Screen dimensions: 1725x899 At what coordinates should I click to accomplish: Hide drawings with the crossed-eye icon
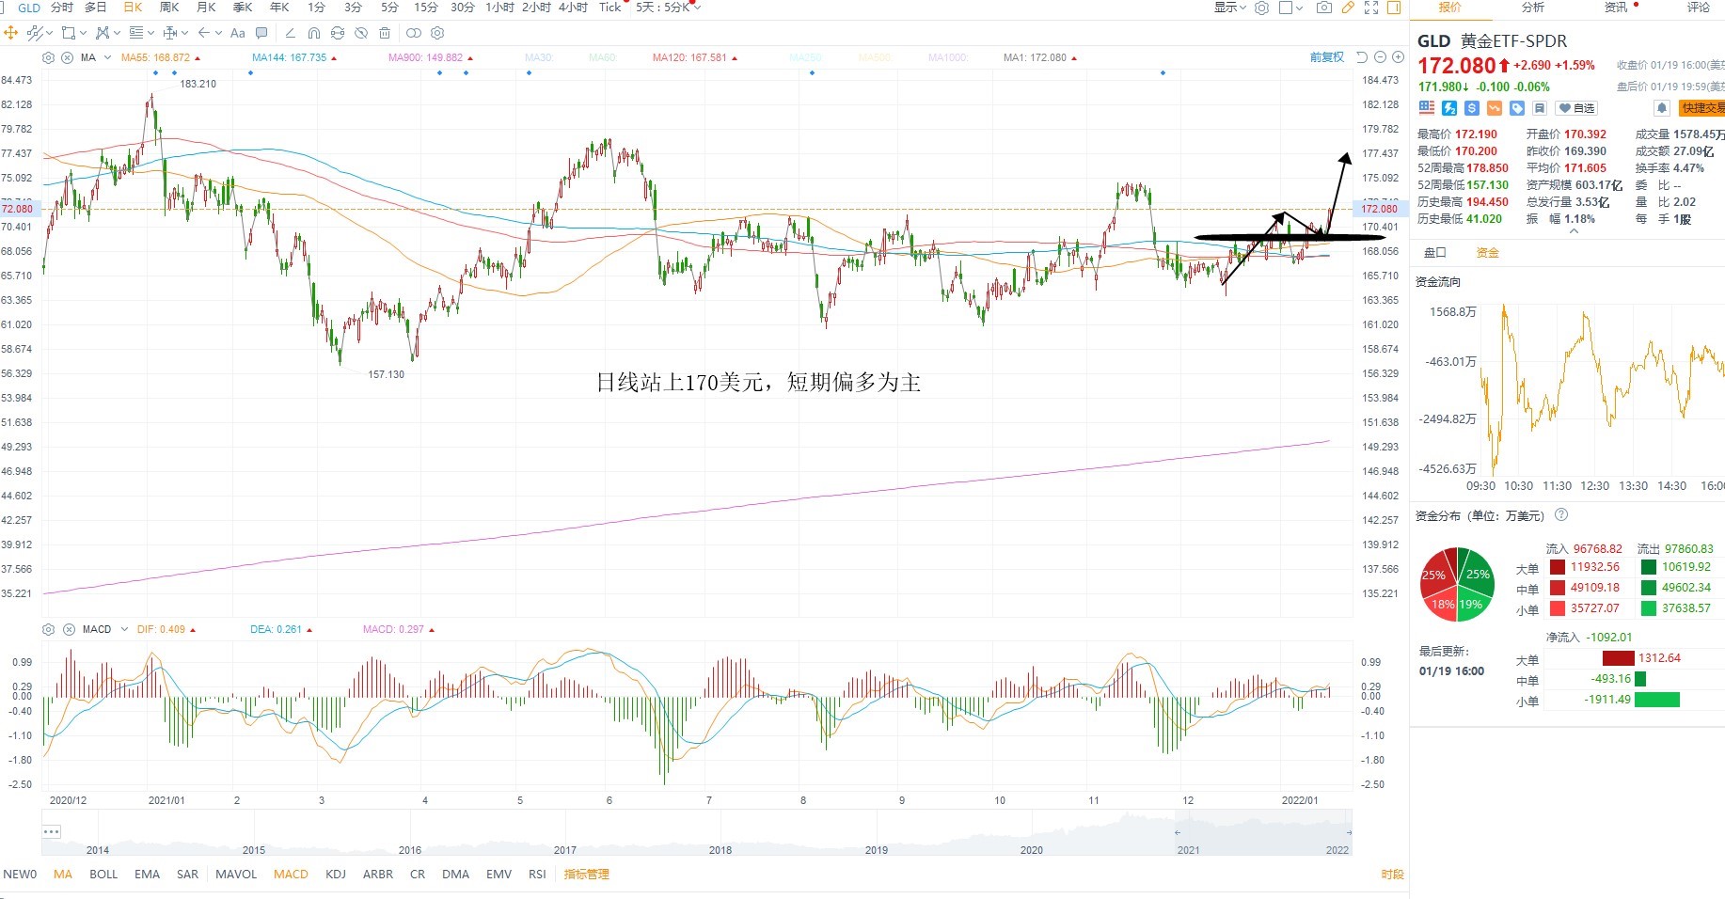[x=361, y=33]
